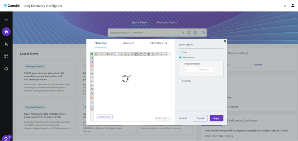Open the Drugs & Biologics dropdown
This screenshot has width=298, height=141.
coord(119,32)
